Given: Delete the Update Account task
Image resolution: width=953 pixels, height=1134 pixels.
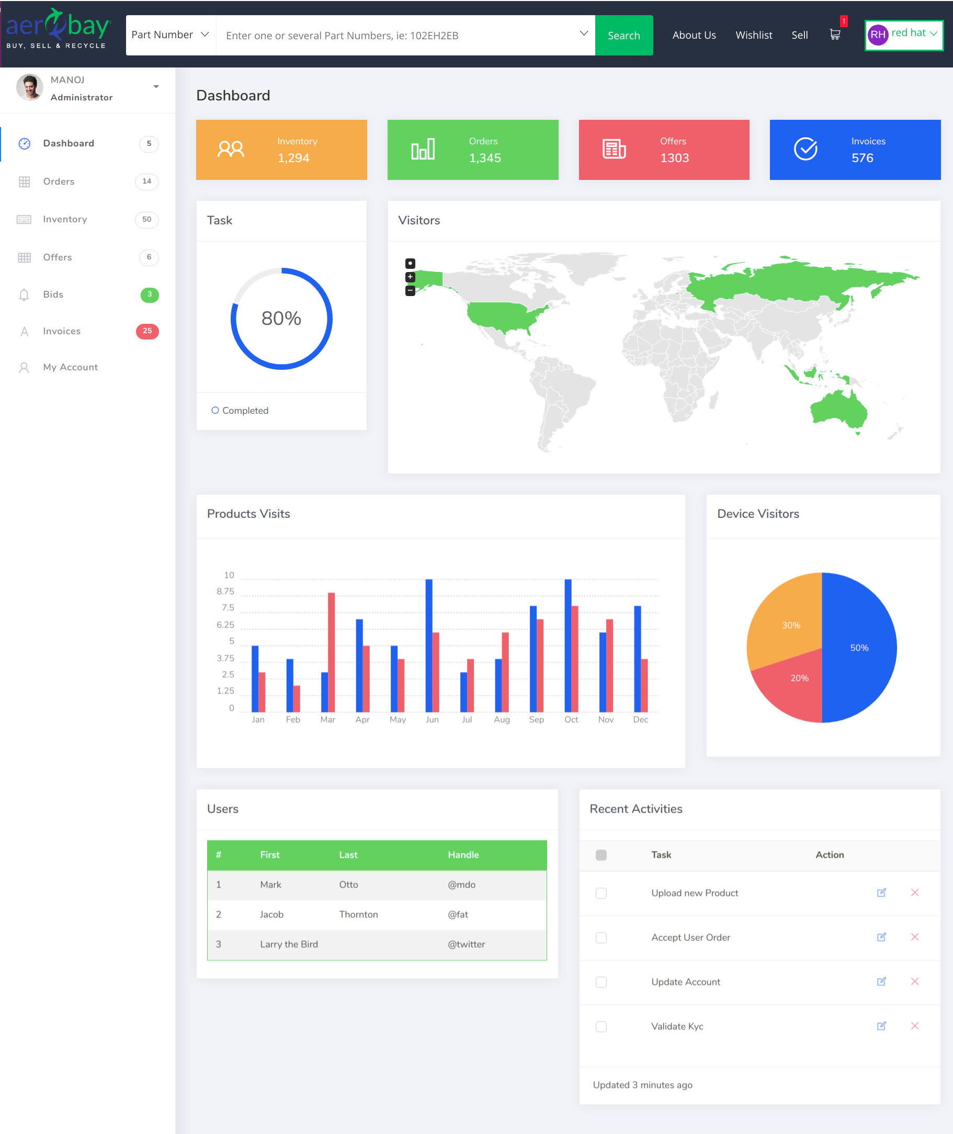Looking at the screenshot, I should pyautogui.click(x=915, y=982).
